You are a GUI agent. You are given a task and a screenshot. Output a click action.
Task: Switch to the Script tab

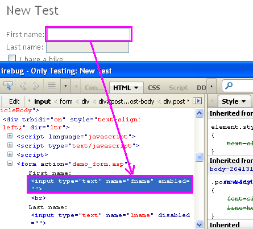(x=179, y=88)
